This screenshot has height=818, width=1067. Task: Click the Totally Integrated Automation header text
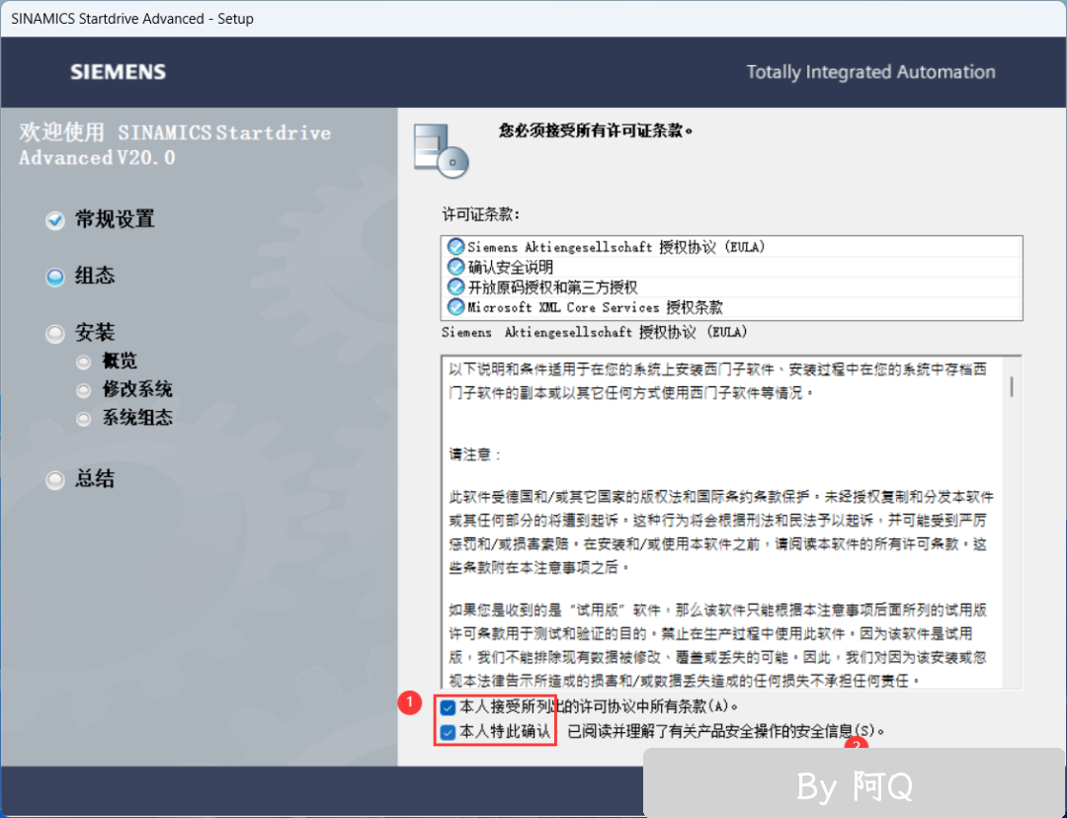pos(871,72)
